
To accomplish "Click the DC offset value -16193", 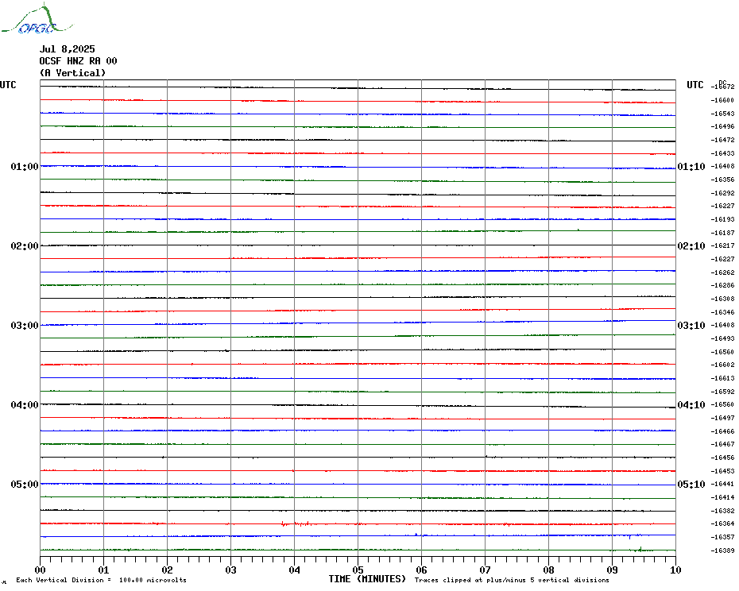I will click(722, 219).
